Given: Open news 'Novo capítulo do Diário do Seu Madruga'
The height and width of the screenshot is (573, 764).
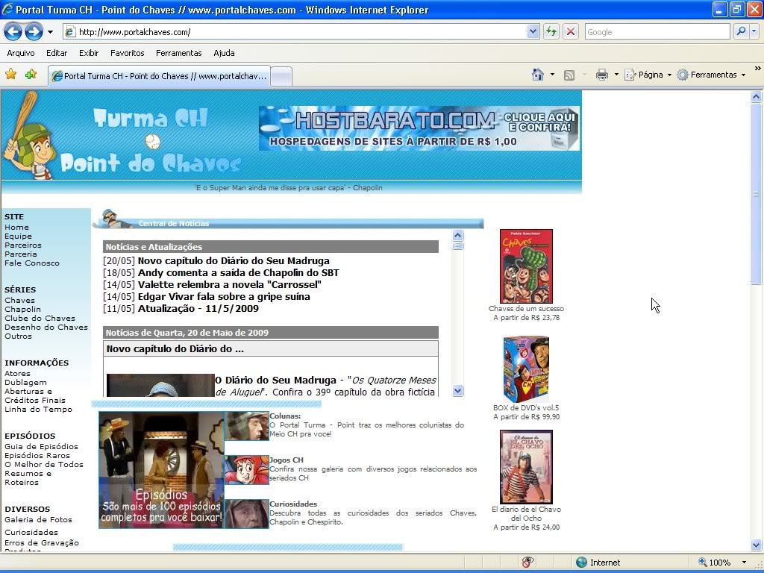Looking at the screenshot, I should click(234, 260).
